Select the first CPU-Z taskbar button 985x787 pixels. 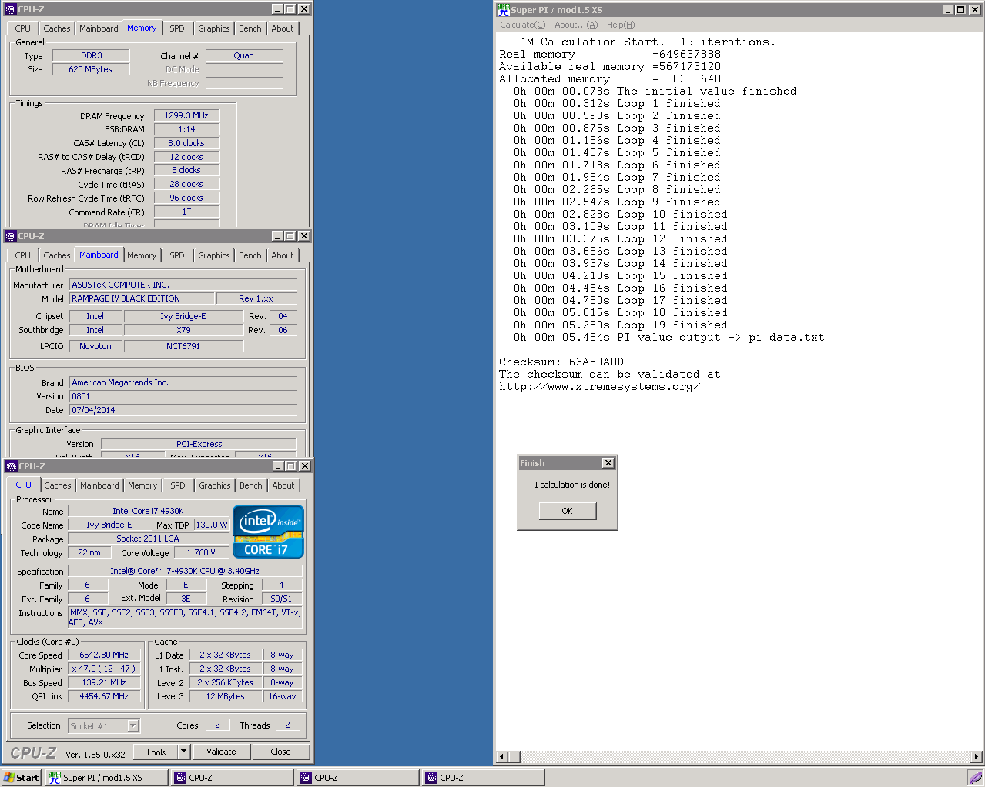click(x=232, y=778)
